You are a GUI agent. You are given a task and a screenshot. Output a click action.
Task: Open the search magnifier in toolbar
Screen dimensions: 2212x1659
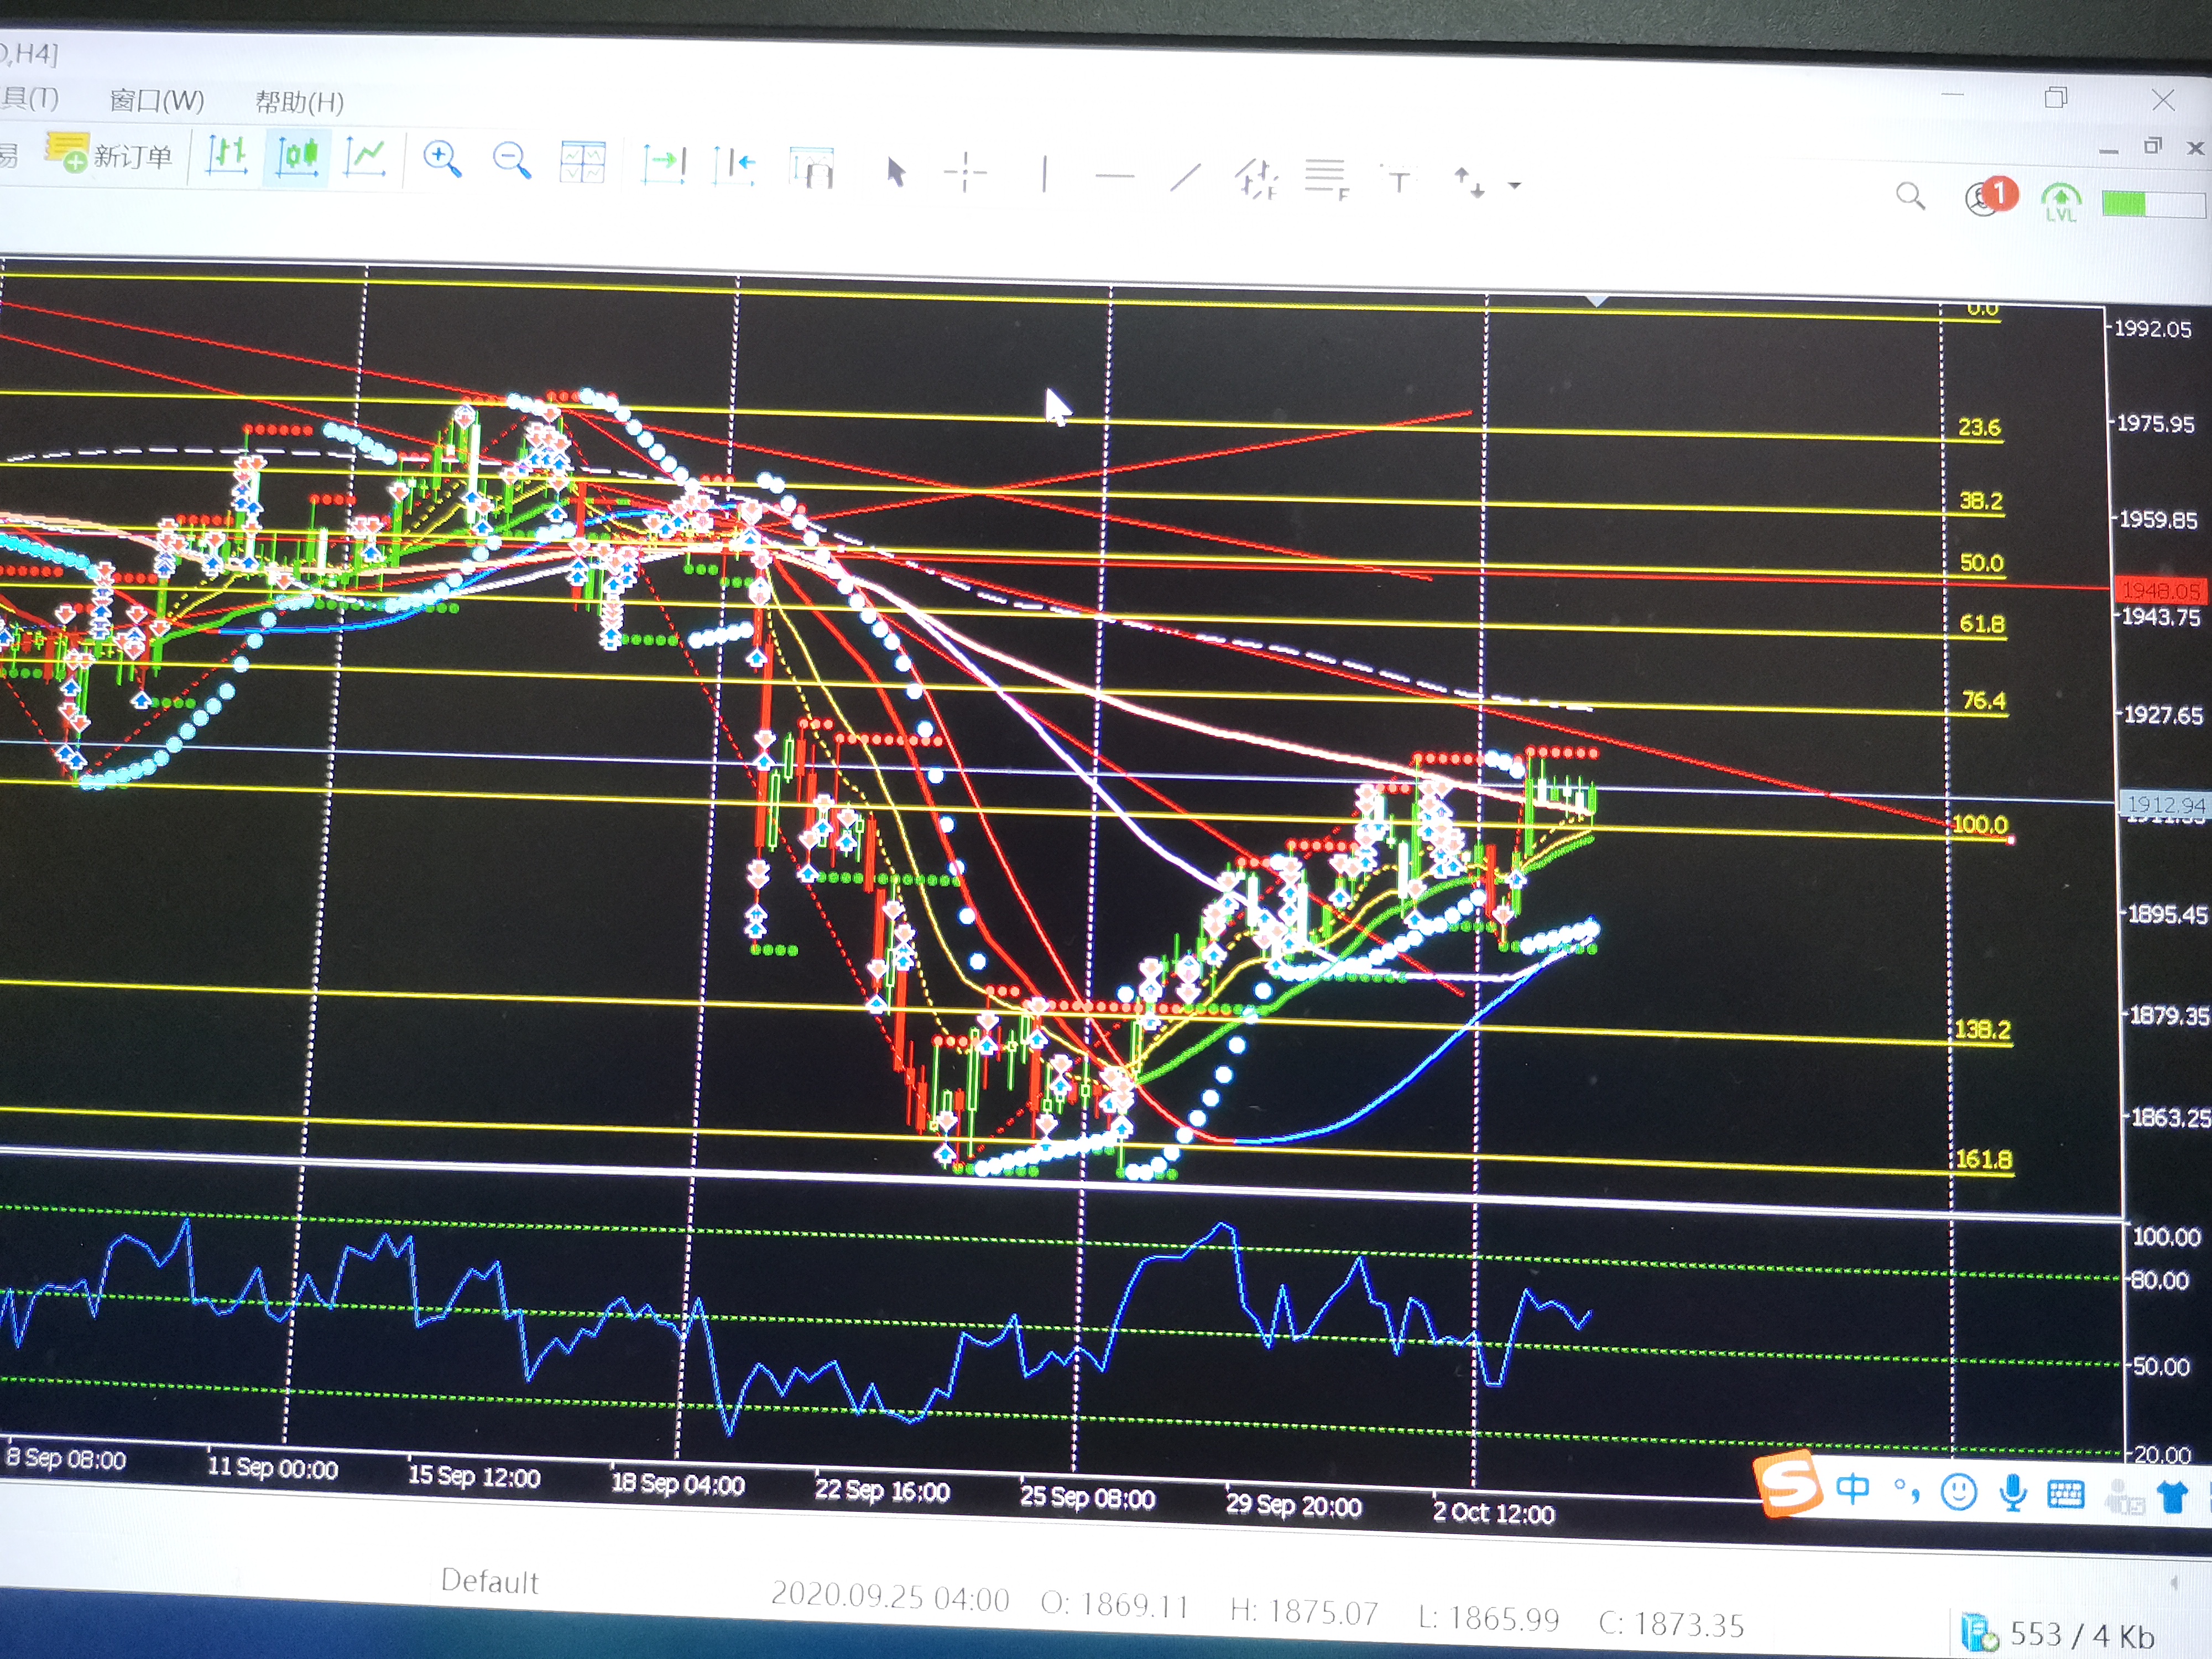(1911, 196)
